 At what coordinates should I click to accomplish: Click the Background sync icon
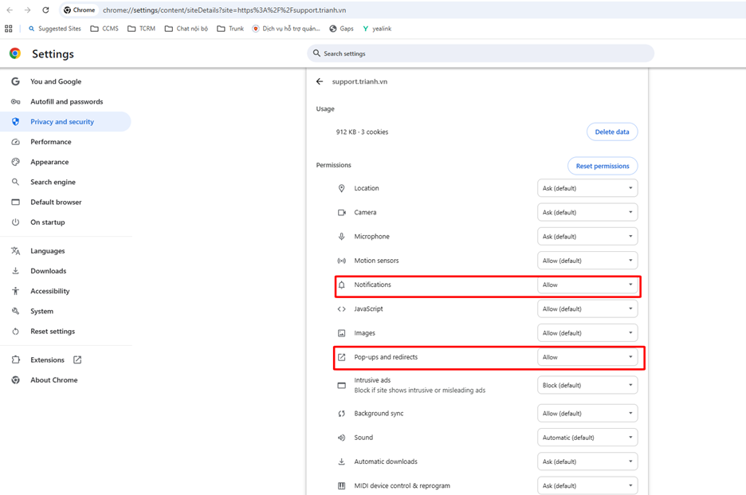pos(342,414)
